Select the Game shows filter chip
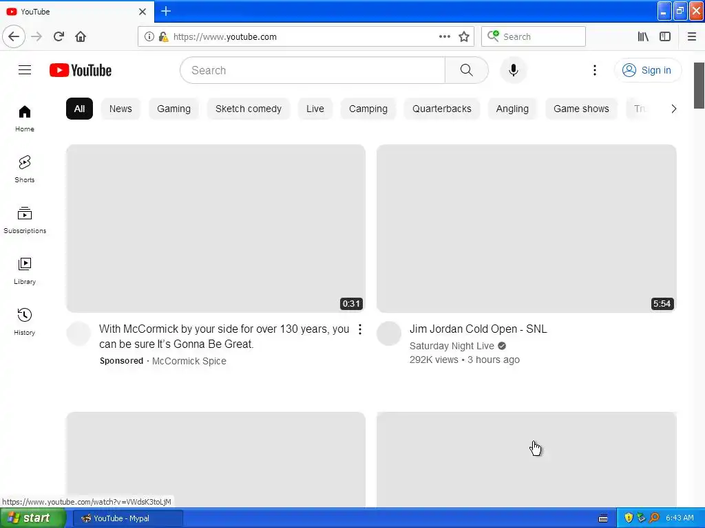The height and width of the screenshot is (528, 705). (x=581, y=109)
